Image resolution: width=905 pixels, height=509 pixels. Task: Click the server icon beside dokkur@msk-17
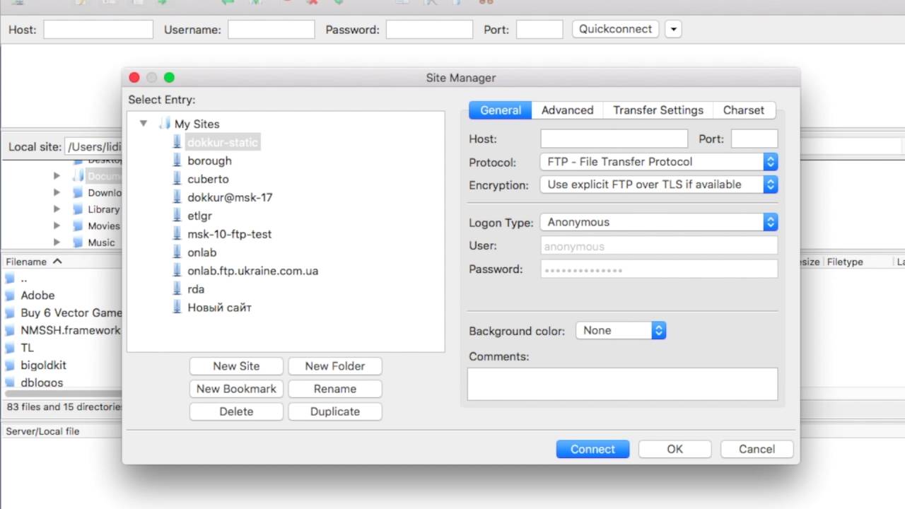click(x=177, y=197)
